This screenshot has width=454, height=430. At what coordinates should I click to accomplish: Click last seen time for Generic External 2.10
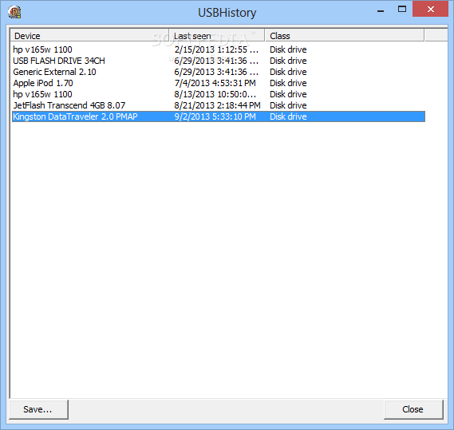click(x=216, y=72)
